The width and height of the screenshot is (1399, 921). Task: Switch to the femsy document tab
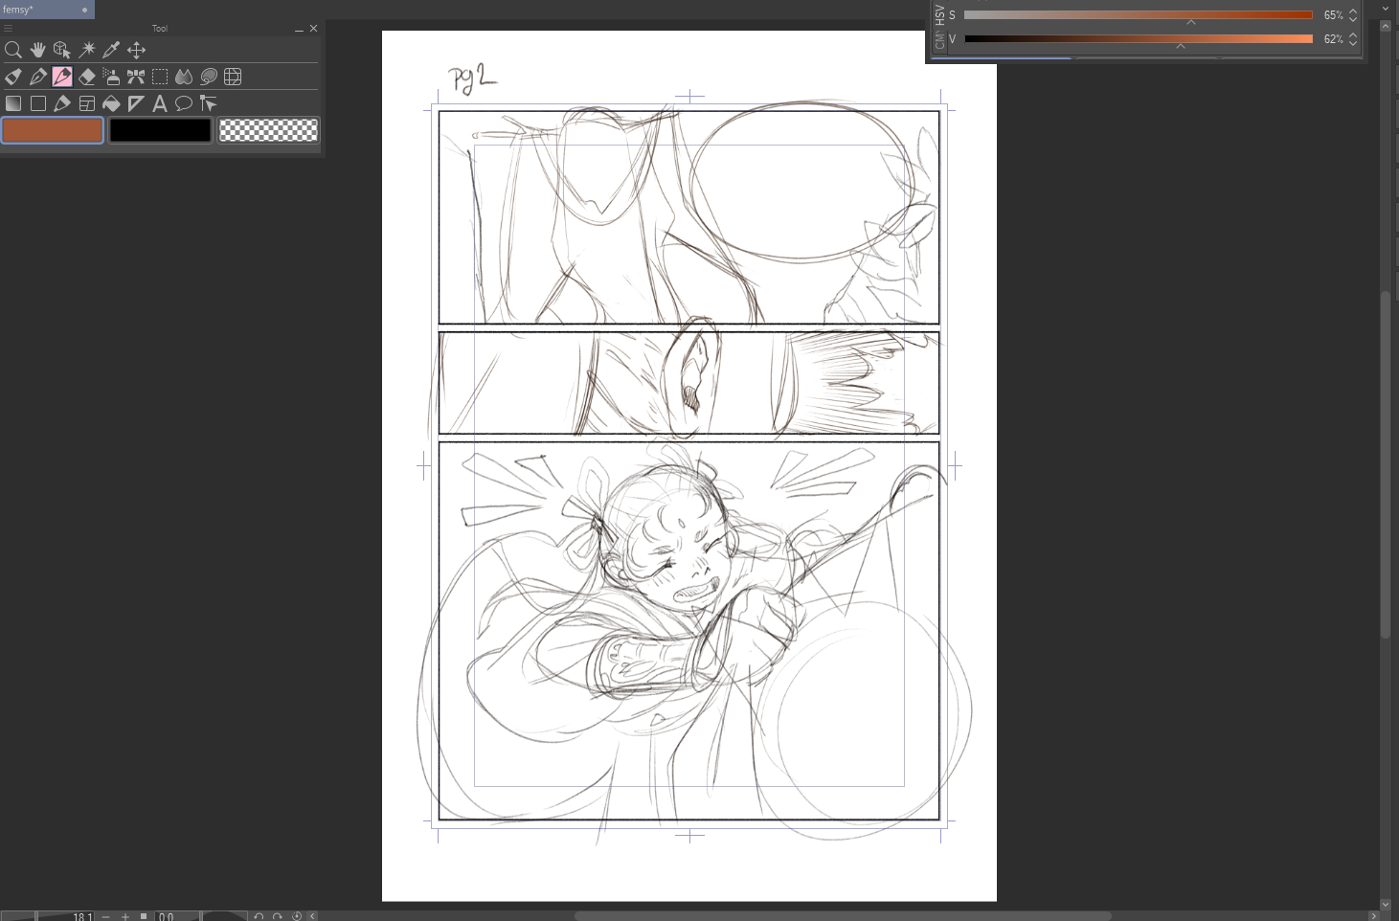click(38, 10)
